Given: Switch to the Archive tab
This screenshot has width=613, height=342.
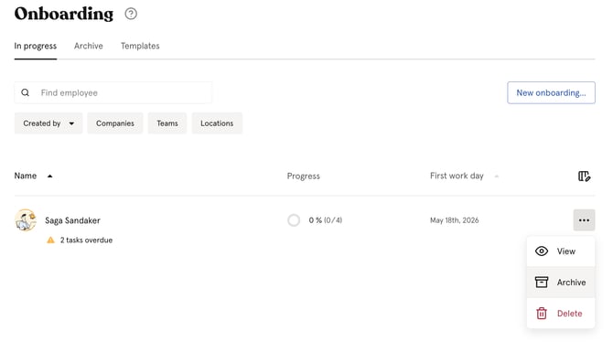Looking at the screenshot, I should tap(89, 46).
